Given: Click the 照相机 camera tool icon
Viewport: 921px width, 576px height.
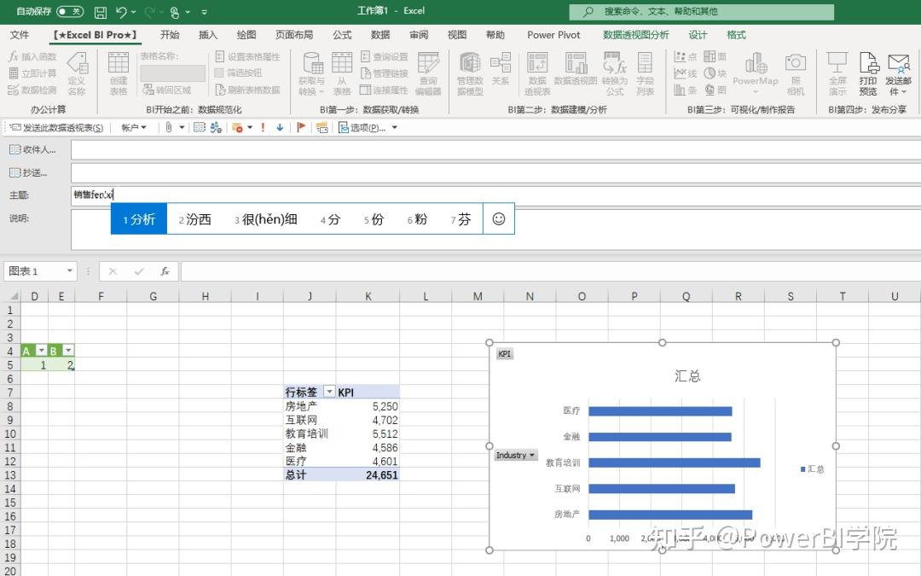Looking at the screenshot, I should [796, 73].
